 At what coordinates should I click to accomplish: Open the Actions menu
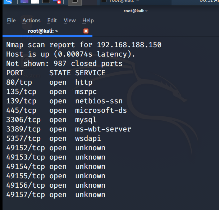point(31,21)
